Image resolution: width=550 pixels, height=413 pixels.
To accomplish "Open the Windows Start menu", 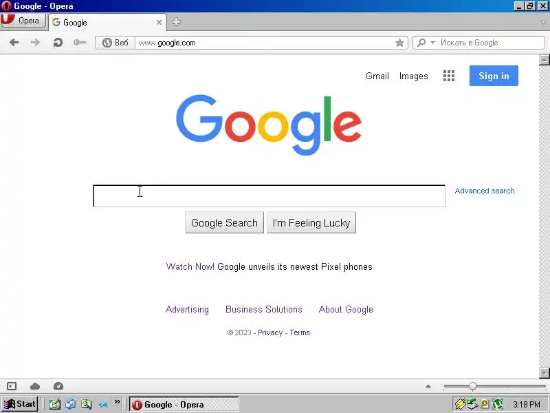I will tap(20, 404).
